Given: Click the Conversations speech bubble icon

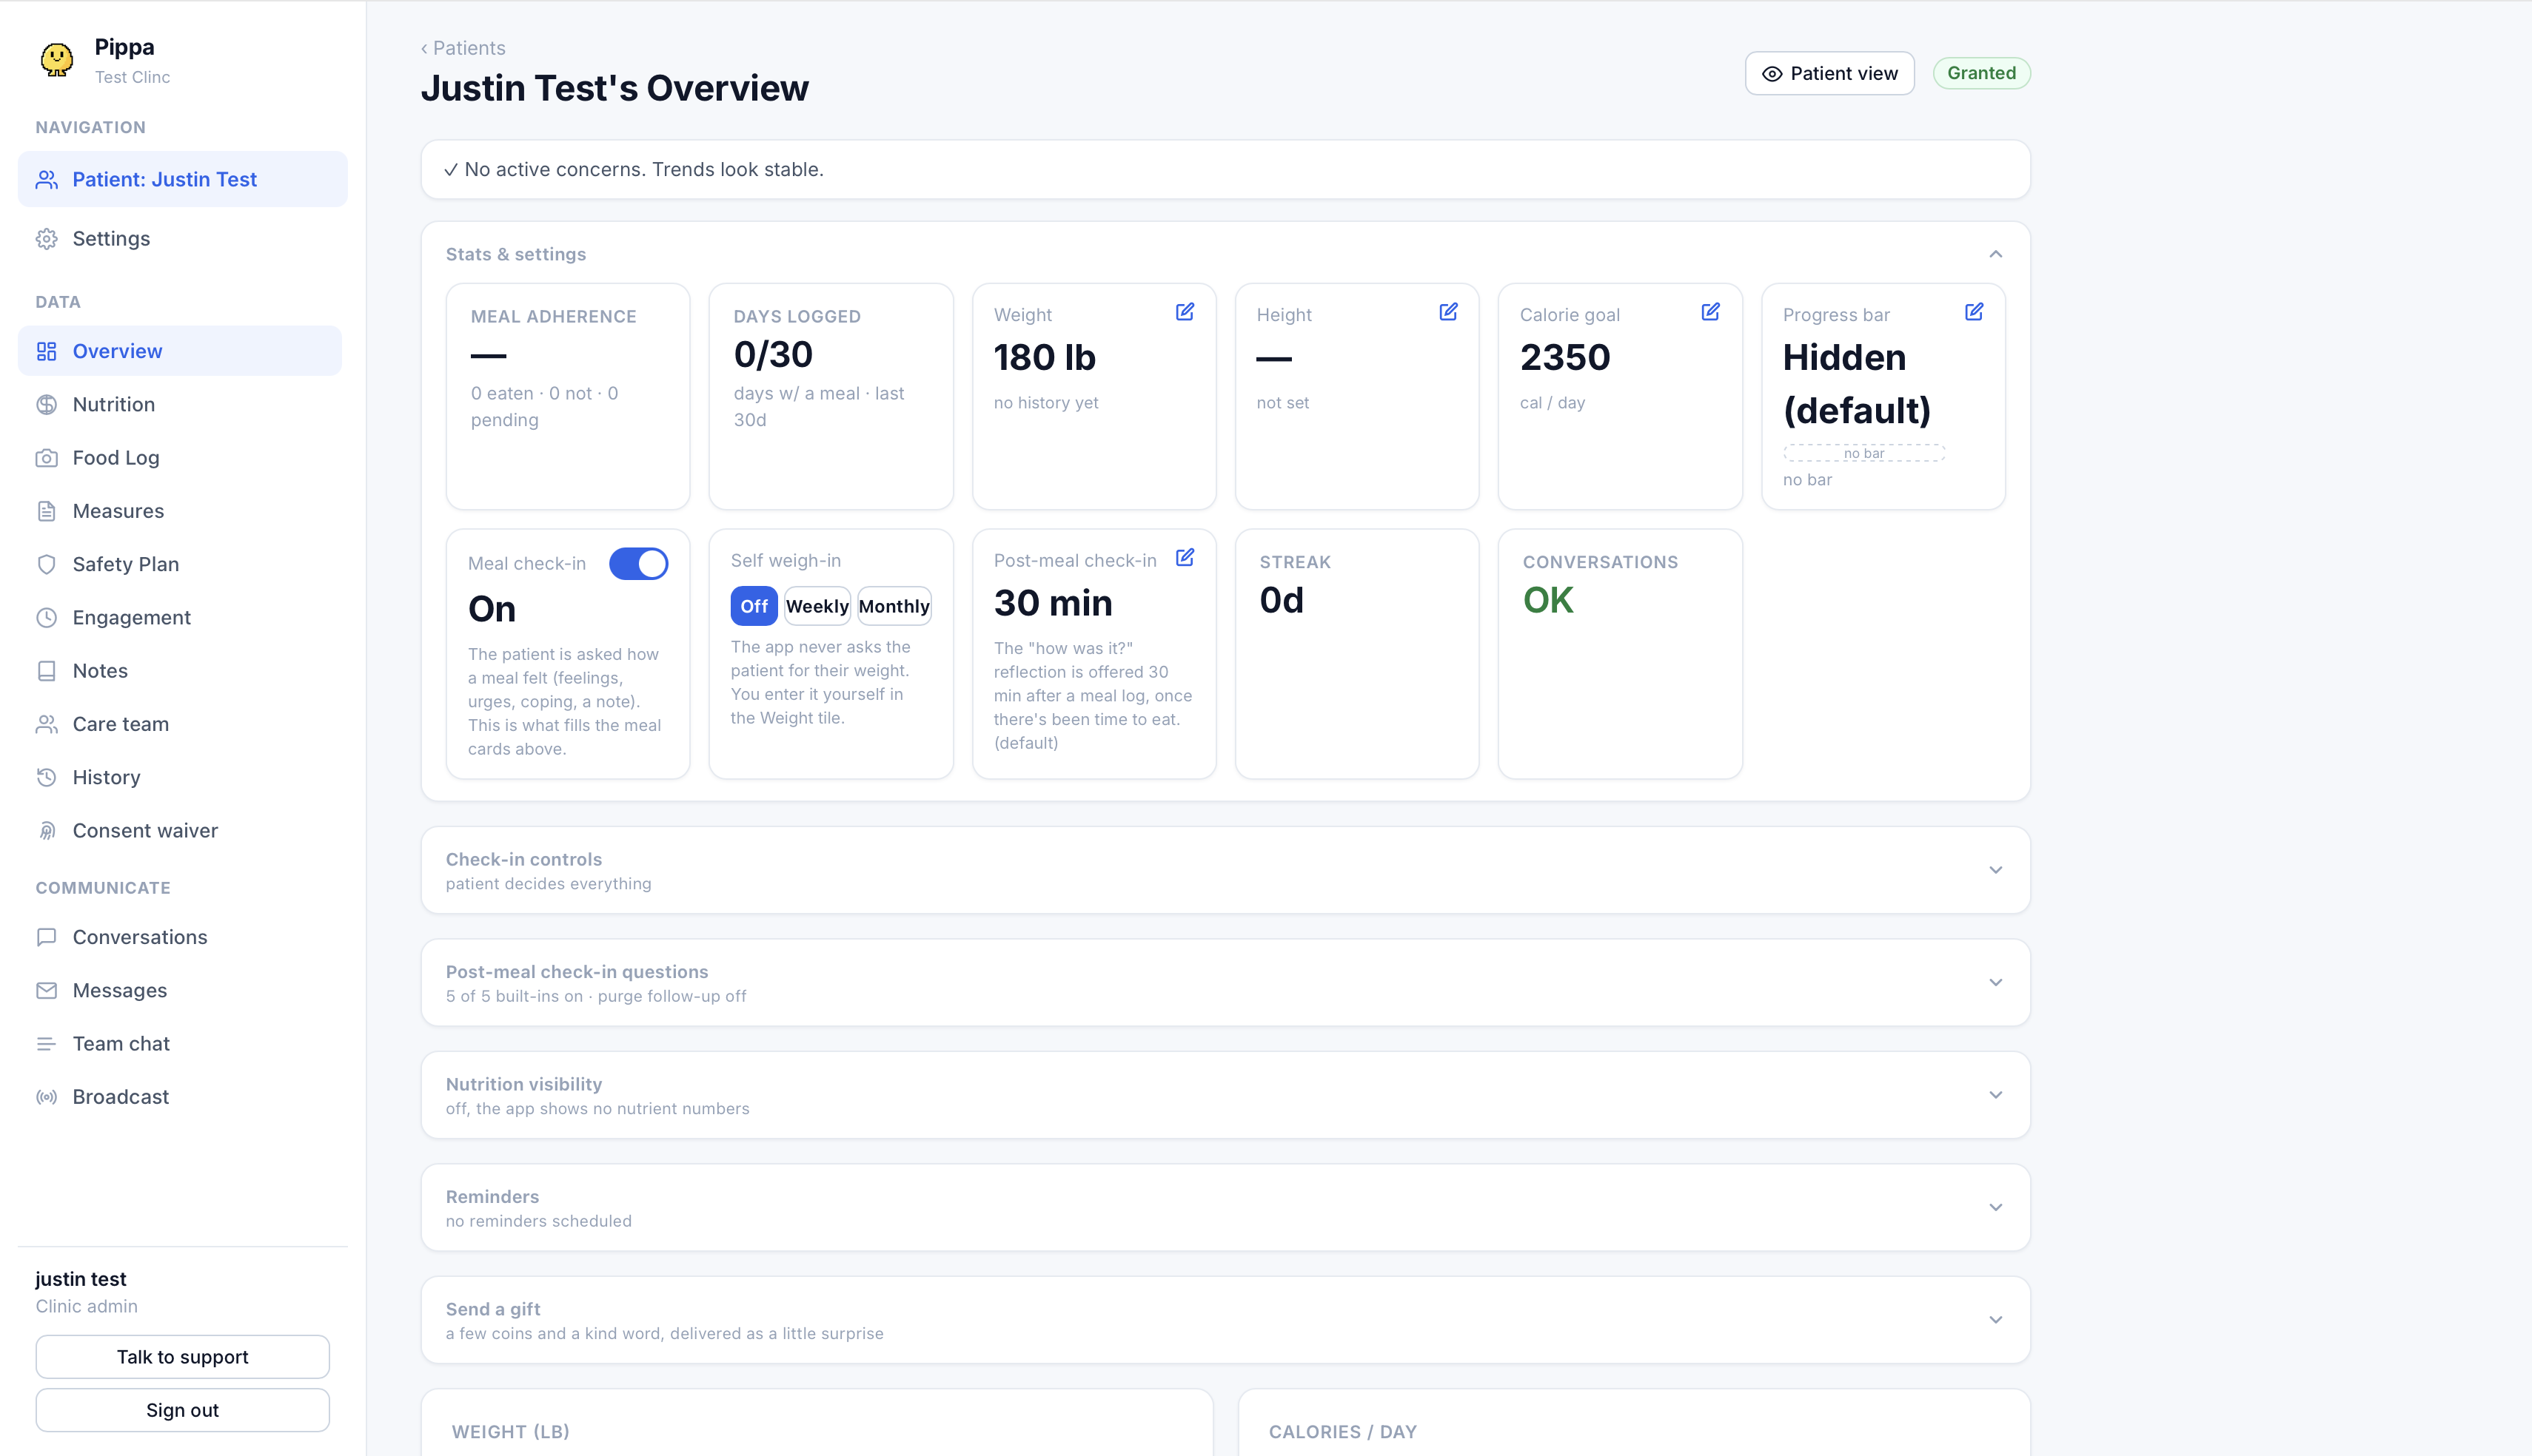Looking at the screenshot, I should (47, 937).
